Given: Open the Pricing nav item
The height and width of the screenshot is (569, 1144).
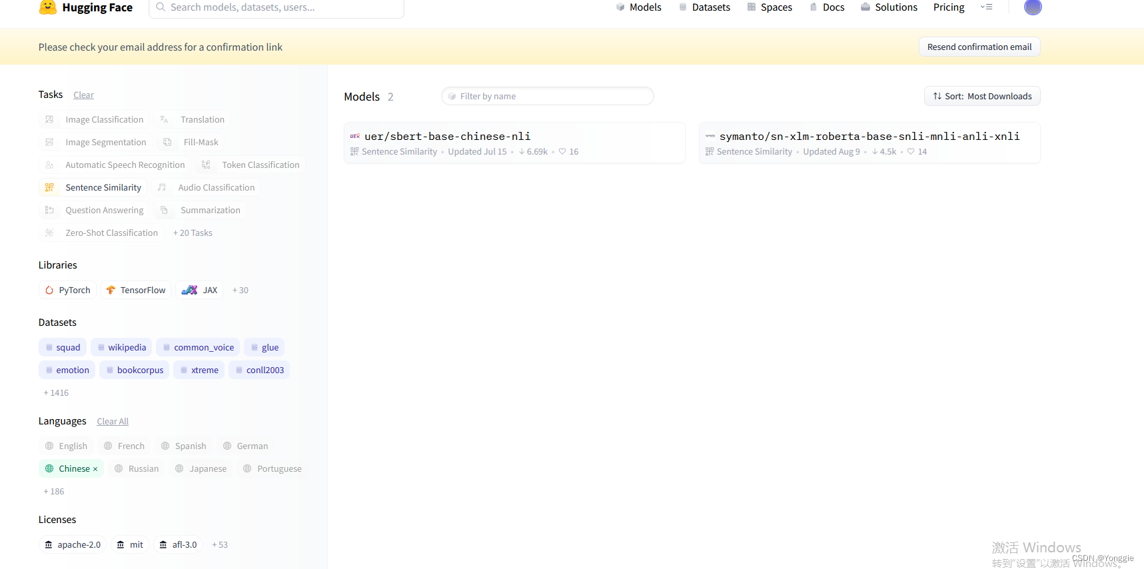Looking at the screenshot, I should pos(949,7).
